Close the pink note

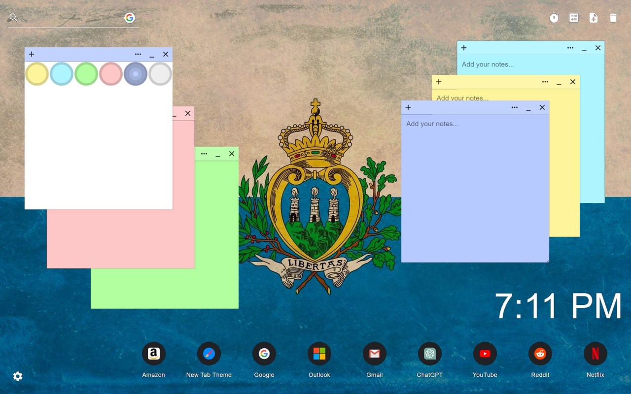coord(188,113)
